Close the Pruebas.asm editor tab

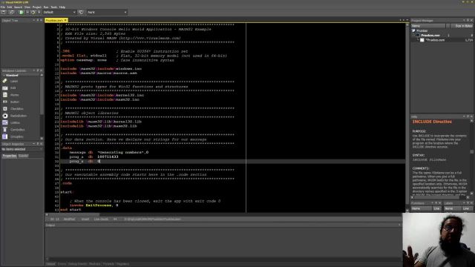pos(65,20)
